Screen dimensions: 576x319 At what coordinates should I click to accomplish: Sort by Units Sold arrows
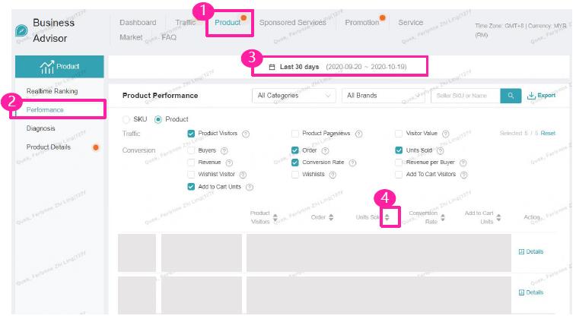coord(387,217)
